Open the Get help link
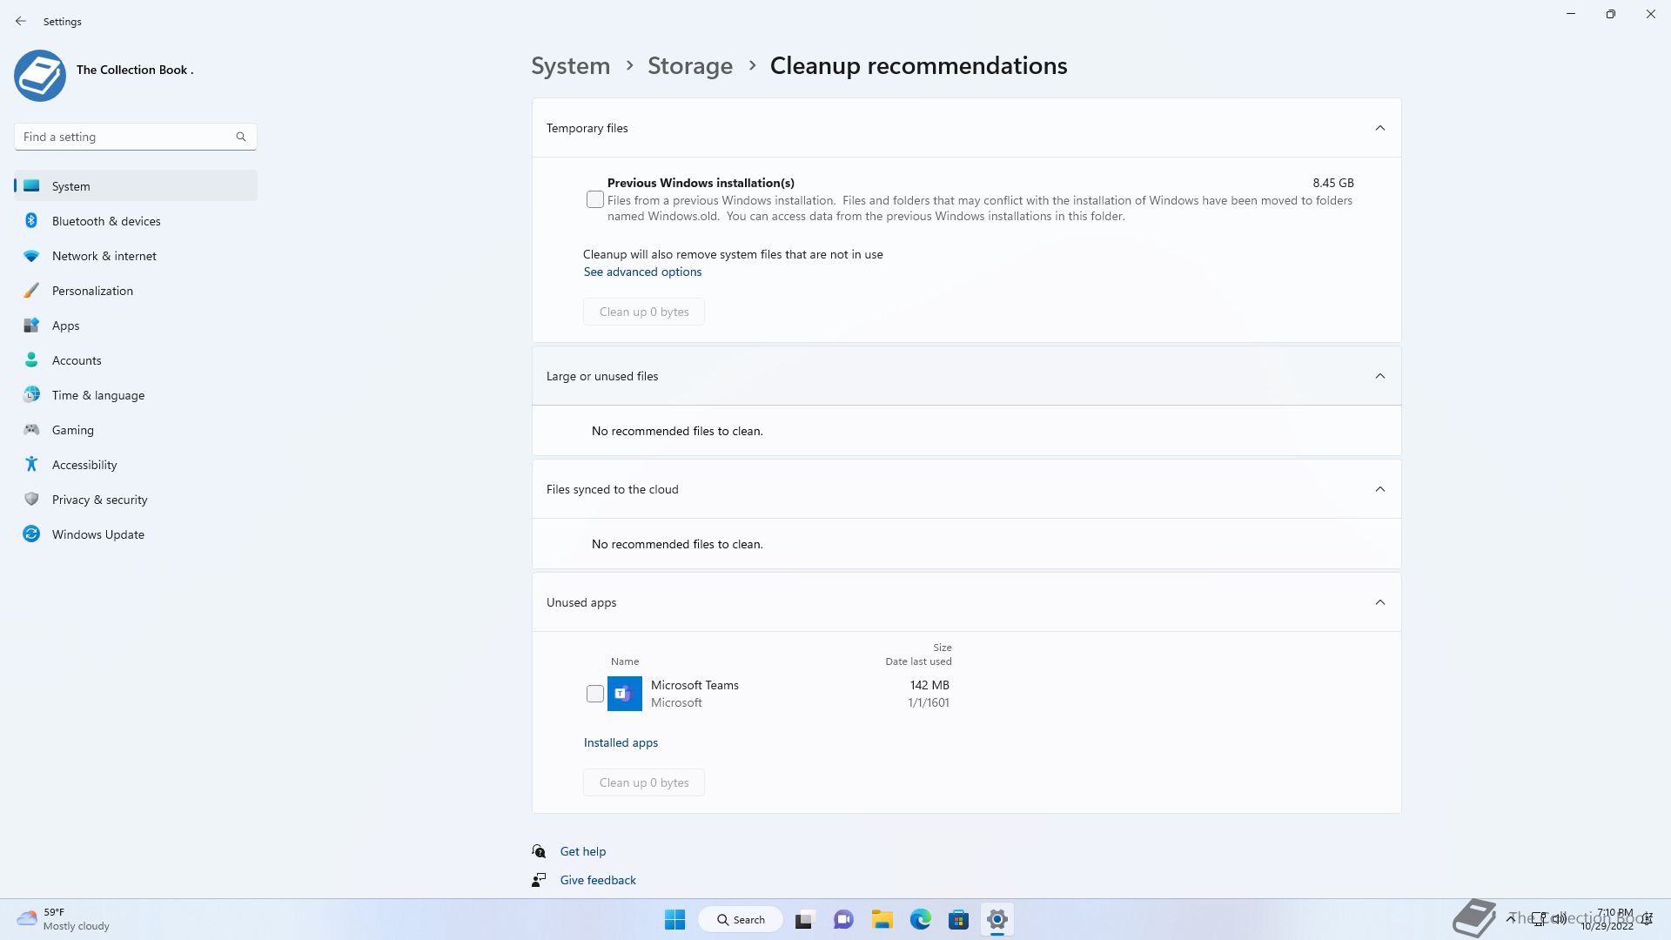1671x940 pixels. coord(583,851)
